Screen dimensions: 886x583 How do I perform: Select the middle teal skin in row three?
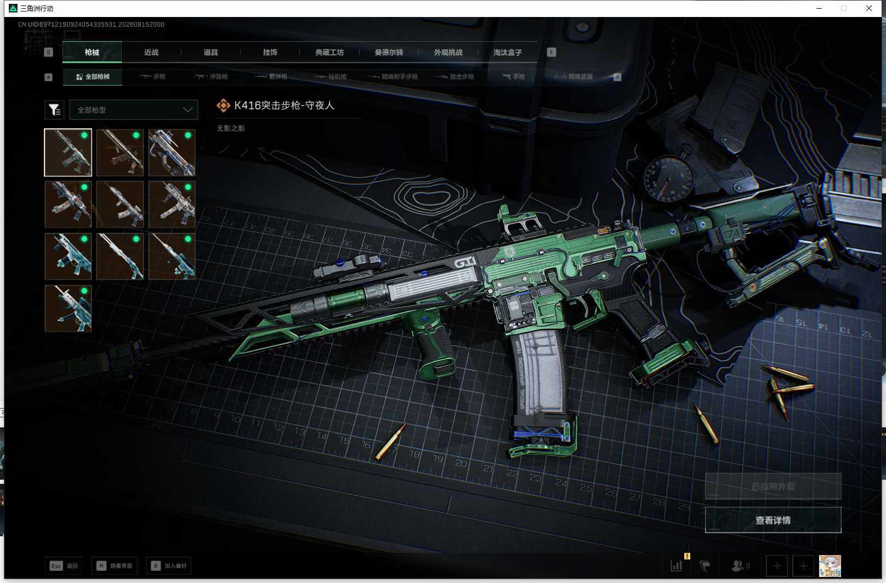pos(120,256)
